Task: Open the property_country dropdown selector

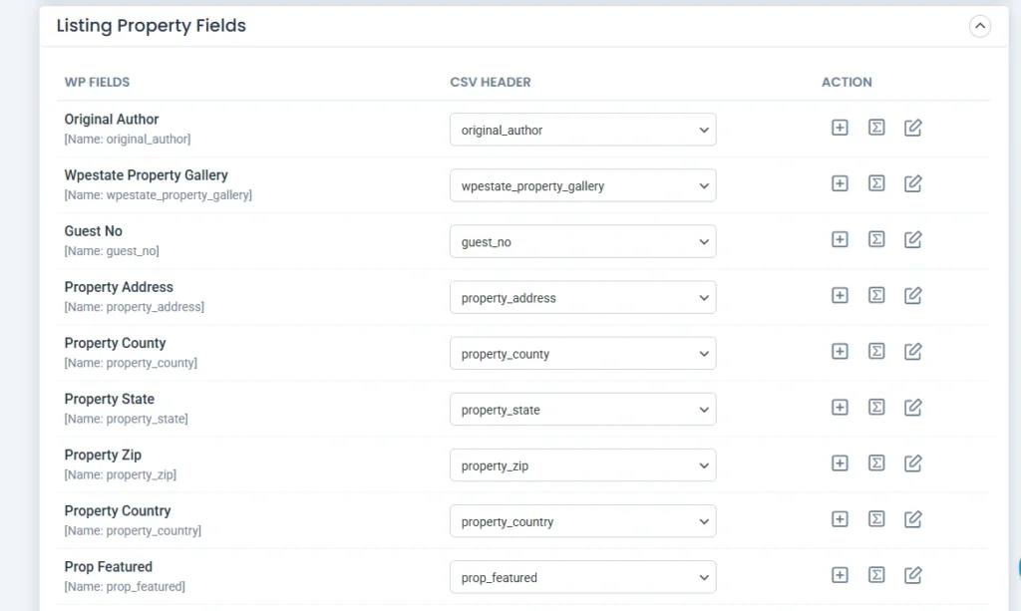Action: 582,521
